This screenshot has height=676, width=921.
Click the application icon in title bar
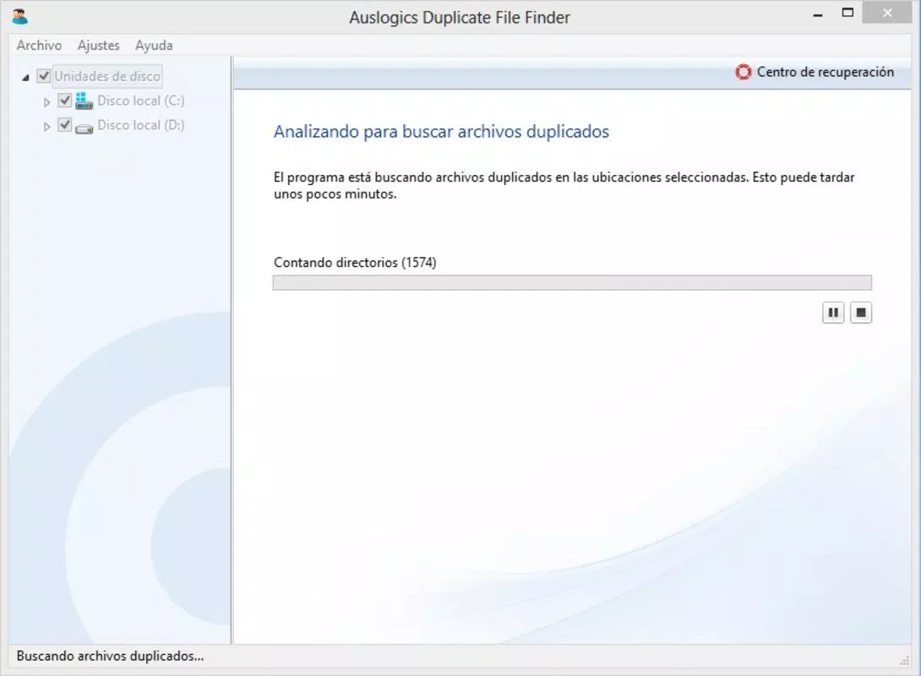[20, 17]
